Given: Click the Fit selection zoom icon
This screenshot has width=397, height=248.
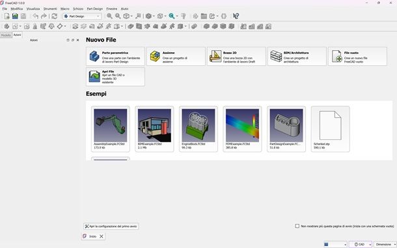Looking at the screenshot, I should point(118,16).
